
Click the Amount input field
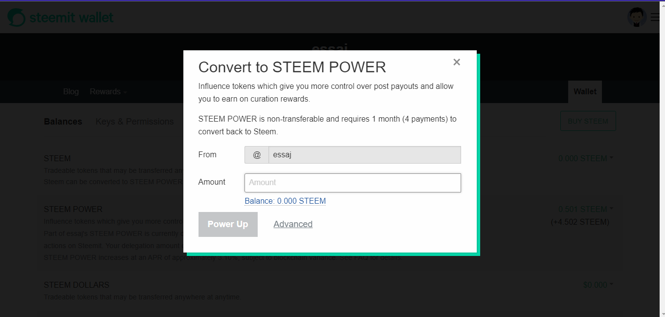[353, 183]
